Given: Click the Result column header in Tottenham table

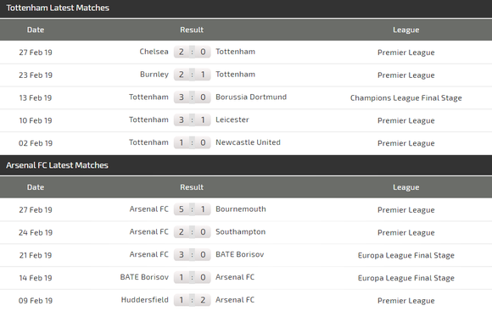Looking at the screenshot, I should coord(192,30).
